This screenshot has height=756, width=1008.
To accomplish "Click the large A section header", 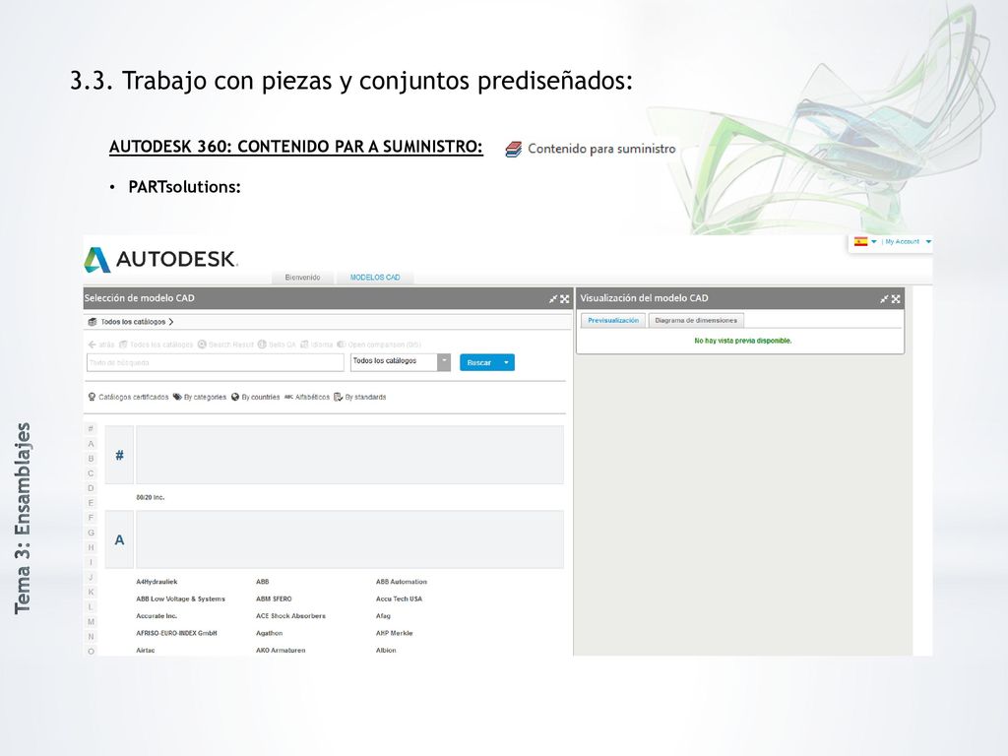I will click(119, 540).
